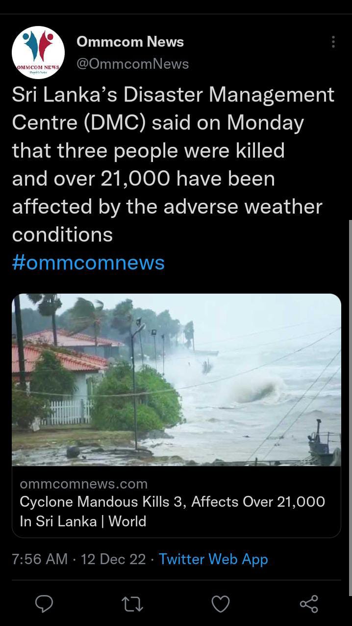Open the ommcomnews.com domain link
The width and height of the screenshot is (352, 626).
[x=83, y=484]
